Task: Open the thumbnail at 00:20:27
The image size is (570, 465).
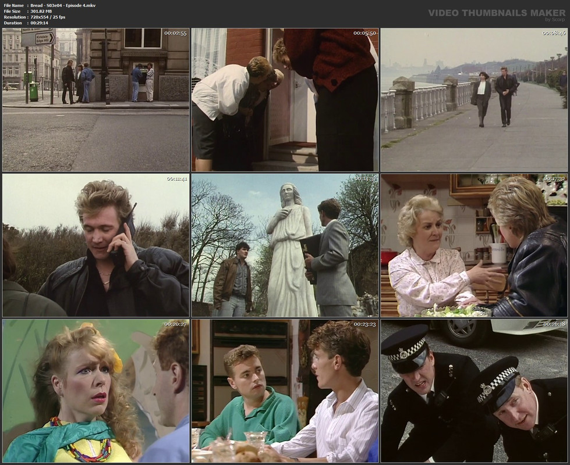Action: click(x=96, y=391)
